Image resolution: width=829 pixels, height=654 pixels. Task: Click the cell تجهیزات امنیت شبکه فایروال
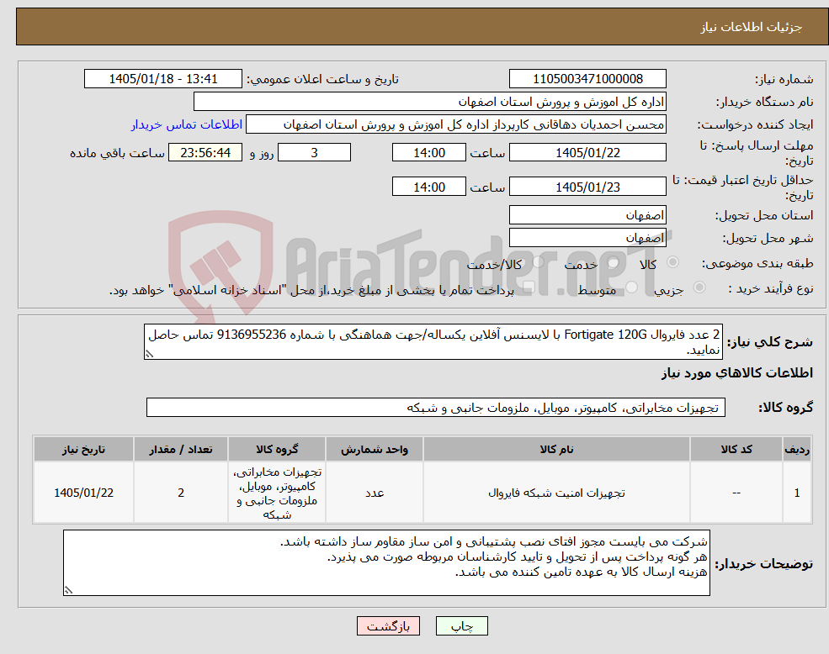(556, 493)
